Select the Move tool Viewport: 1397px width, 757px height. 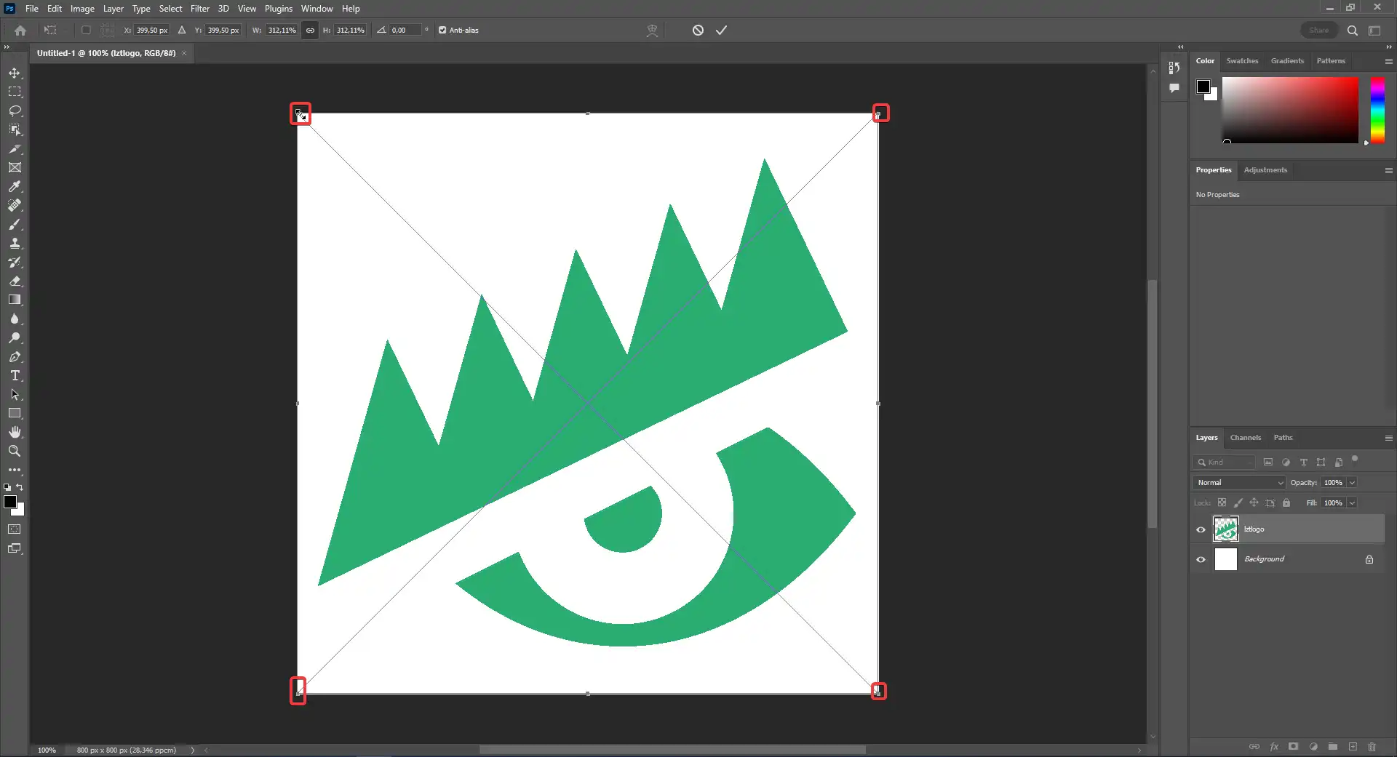[x=15, y=73]
